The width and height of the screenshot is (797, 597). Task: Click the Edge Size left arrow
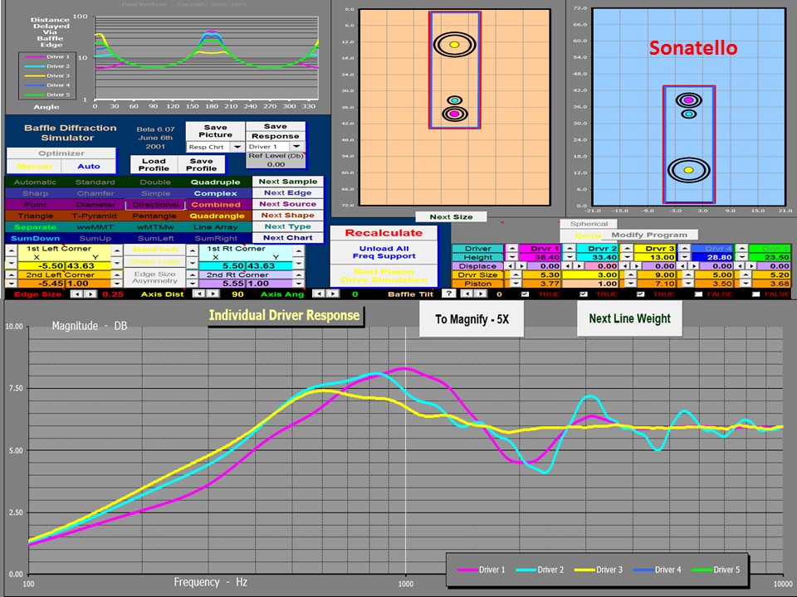coord(76,294)
